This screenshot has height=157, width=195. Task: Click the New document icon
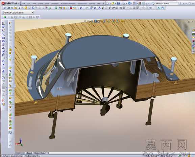(107, 3)
